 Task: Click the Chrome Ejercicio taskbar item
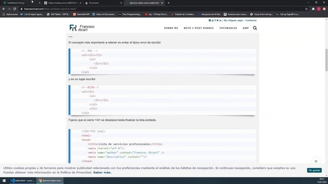pyautogui.click(x=50, y=180)
